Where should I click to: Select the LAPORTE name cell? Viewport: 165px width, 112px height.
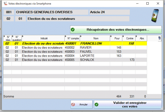pyautogui.click(x=95, y=56)
